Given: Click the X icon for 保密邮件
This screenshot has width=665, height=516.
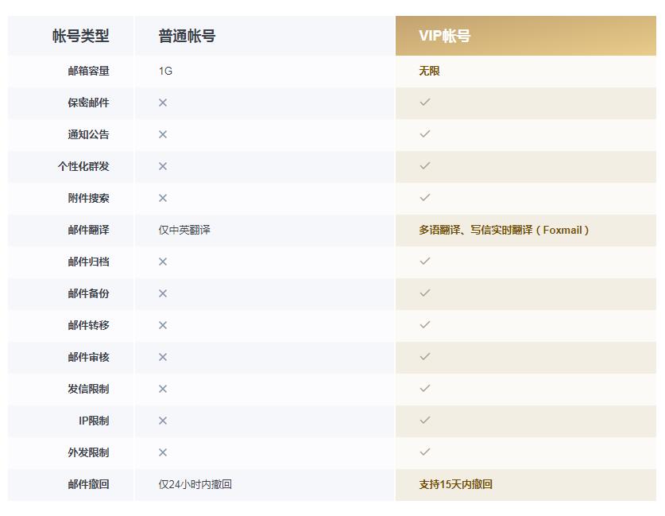Looking at the screenshot, I should [163, 103].
